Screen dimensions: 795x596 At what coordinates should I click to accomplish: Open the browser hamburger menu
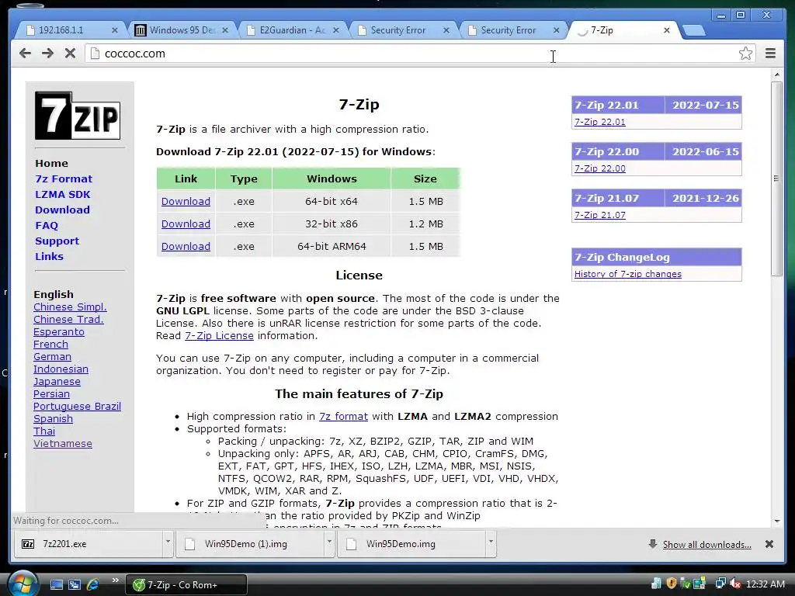coord(770,54)
